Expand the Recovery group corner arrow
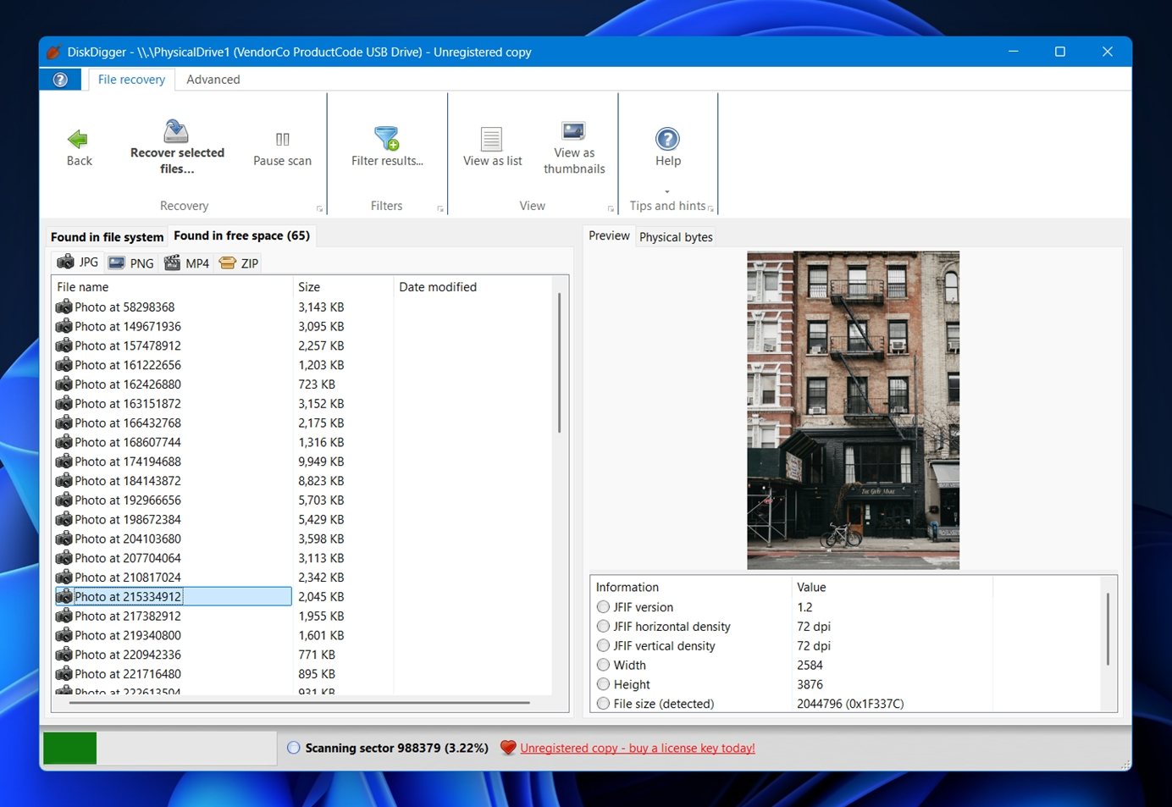The height and width of the screenshot is (807, 1172). click(320, 207)
